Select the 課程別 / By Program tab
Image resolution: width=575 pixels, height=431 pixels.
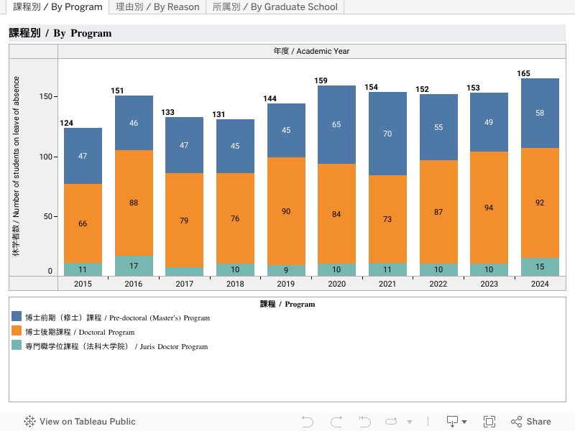coord(57,7)
